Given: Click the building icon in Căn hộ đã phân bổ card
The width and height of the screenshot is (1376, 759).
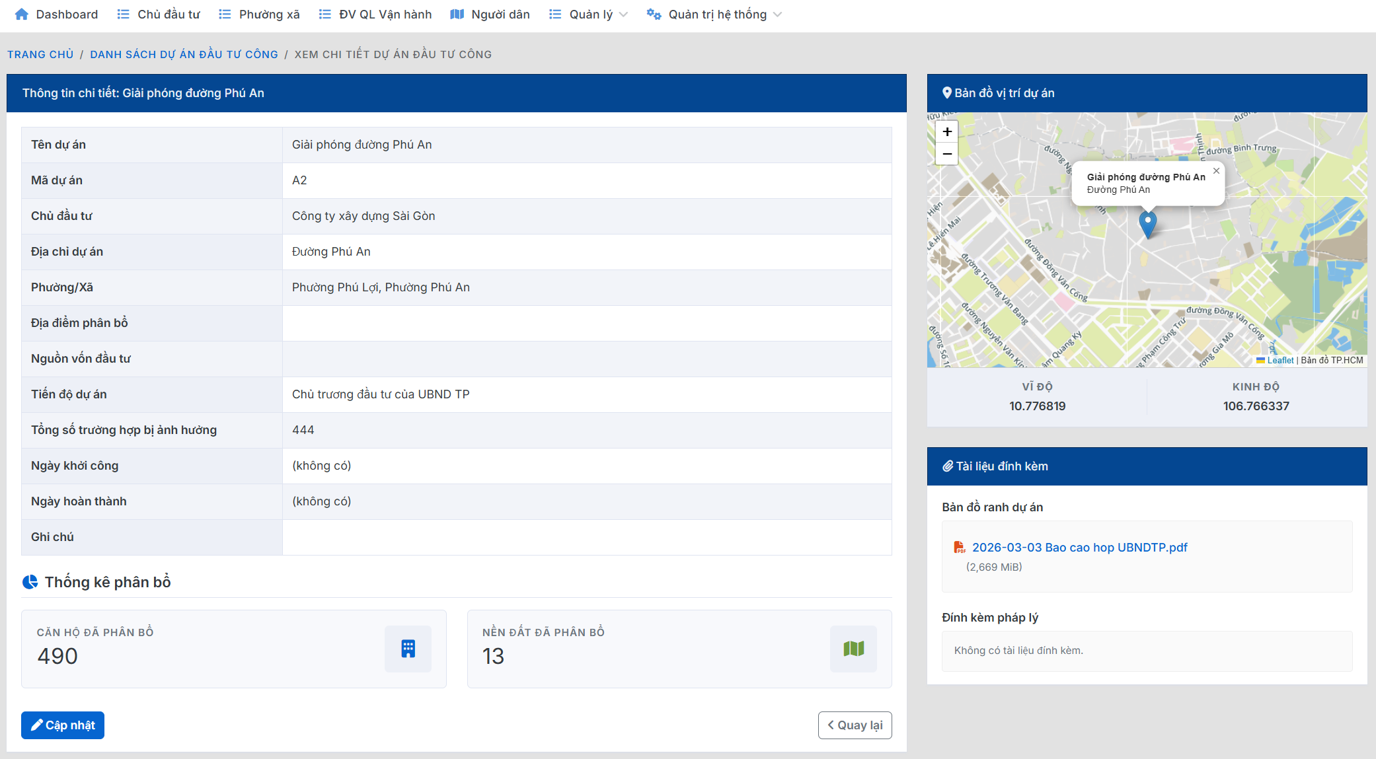Looking at the screenshot, I should click(x=408, y=649).
